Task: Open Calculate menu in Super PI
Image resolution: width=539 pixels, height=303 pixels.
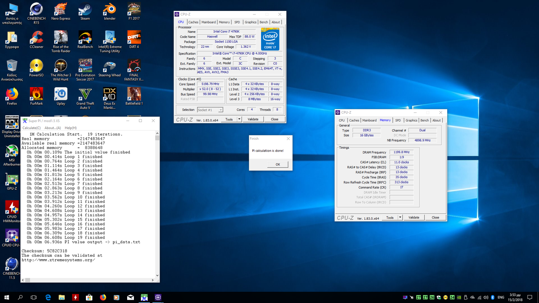Action: click(32, 128)
